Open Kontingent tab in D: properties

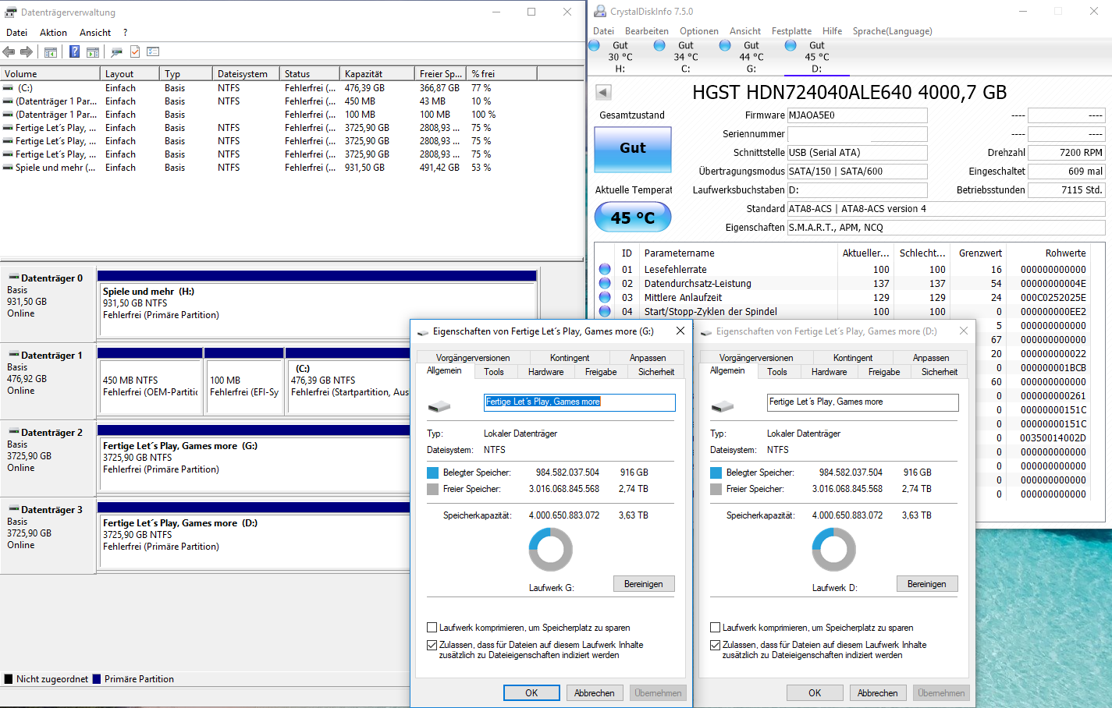853,358
